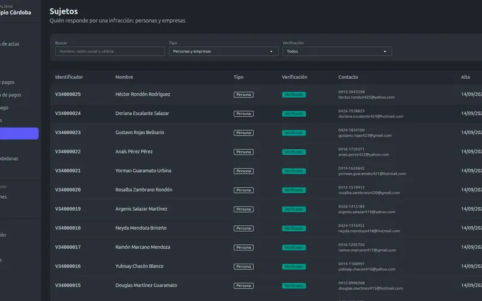Open the Tipo filter dropdown
The width and height of the screenshot is (482, 301).
pos(224,51)
